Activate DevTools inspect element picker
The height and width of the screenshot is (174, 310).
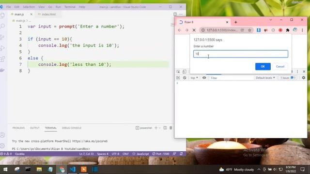pyautogui.click(x=178, y=72)
